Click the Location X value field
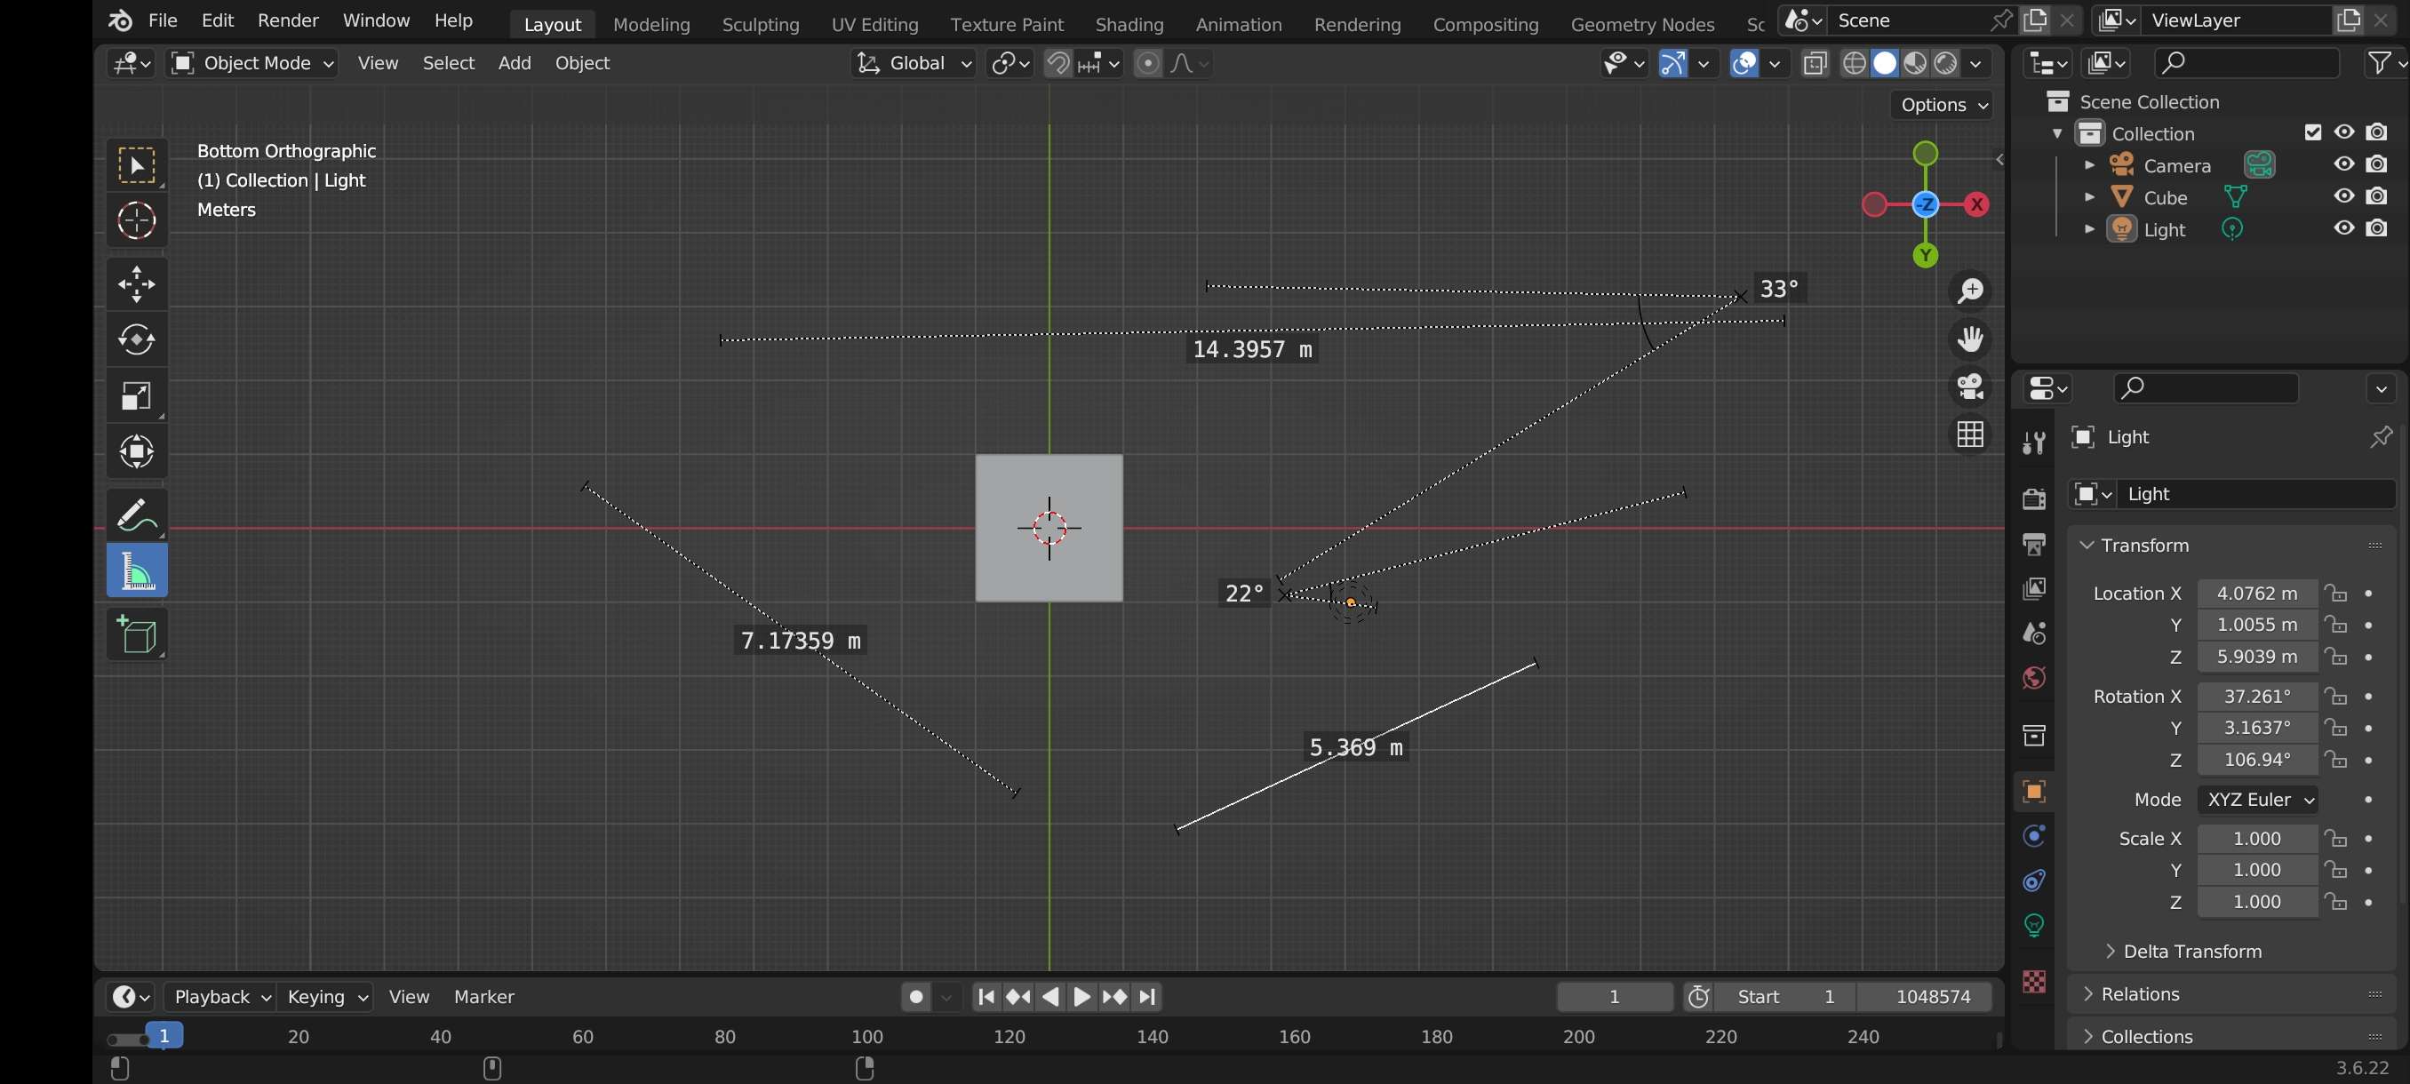 point(2255,593)
